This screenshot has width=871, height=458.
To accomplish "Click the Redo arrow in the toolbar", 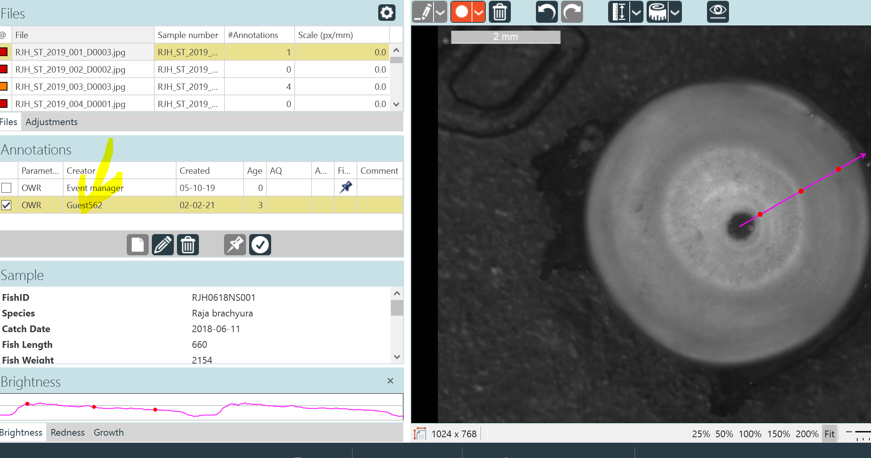I will 572,12.
